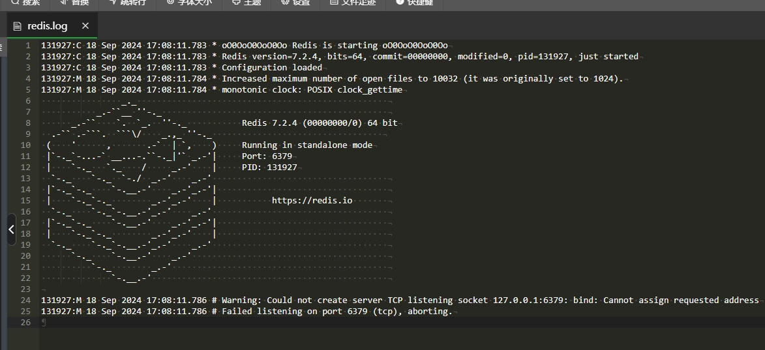This screenshot has width=765, height=350.
Task: Open the 跳转行 go-to-line tool
Action: tap(127, 3)
